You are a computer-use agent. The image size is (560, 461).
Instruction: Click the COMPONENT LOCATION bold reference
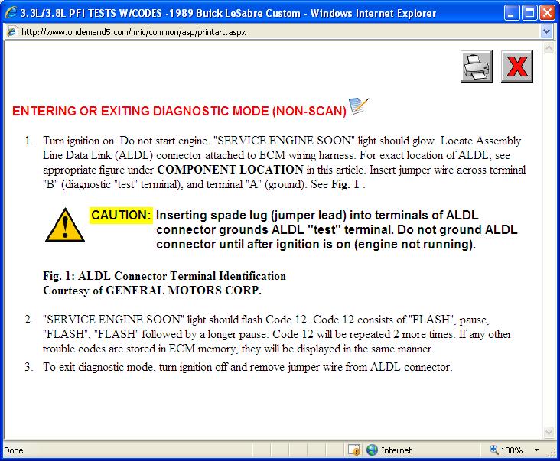pyautogui.click(x=230, y=170)
